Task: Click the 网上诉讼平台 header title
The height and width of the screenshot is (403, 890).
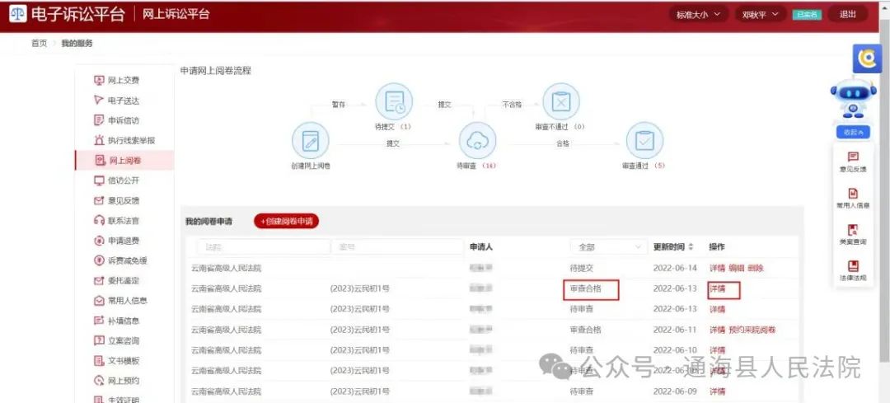Action: pos(176,14)
